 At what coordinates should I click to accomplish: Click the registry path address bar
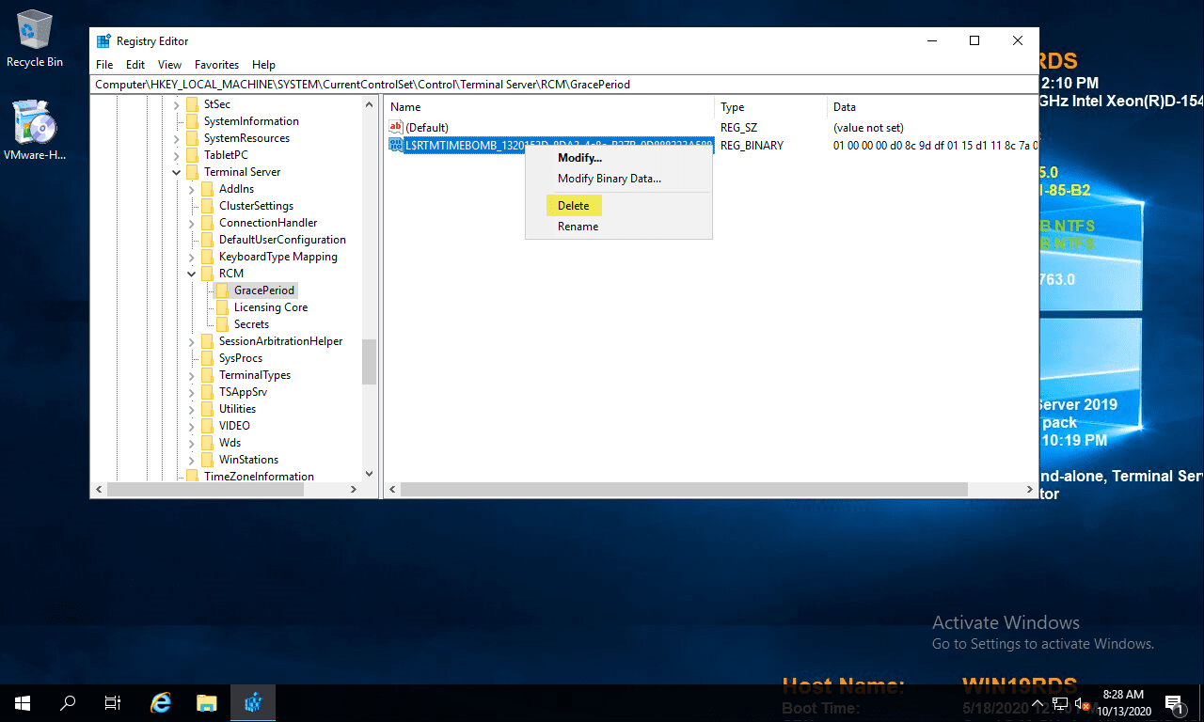[564, 85]
